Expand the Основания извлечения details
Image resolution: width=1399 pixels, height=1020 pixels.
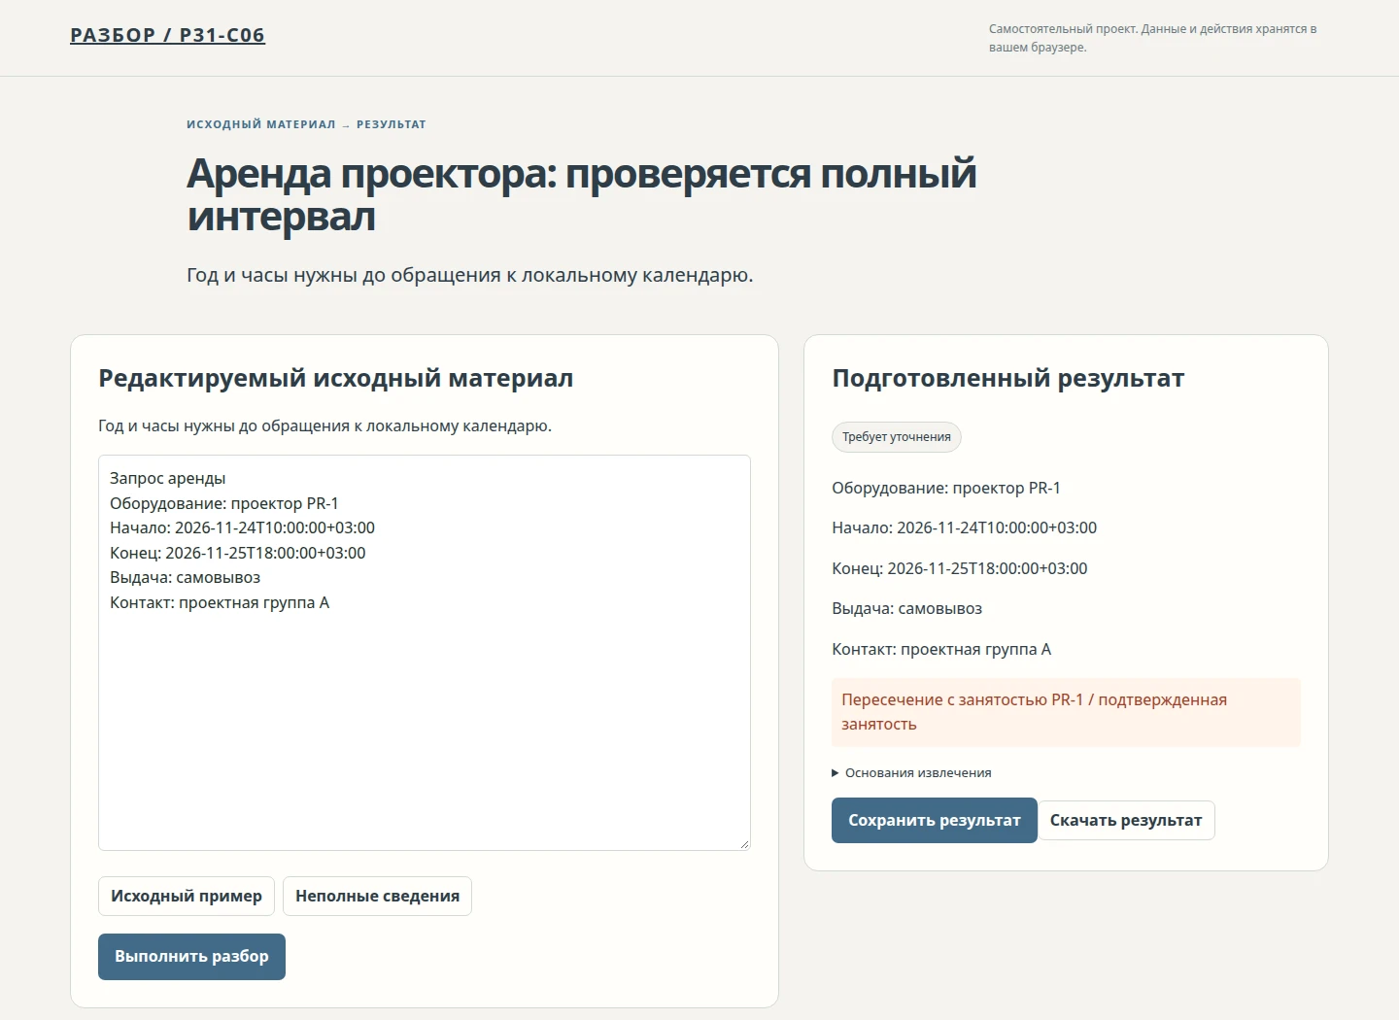point(911,773)
